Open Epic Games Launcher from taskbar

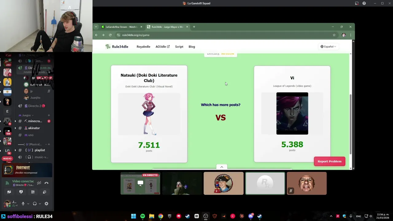tap(169, 216)
